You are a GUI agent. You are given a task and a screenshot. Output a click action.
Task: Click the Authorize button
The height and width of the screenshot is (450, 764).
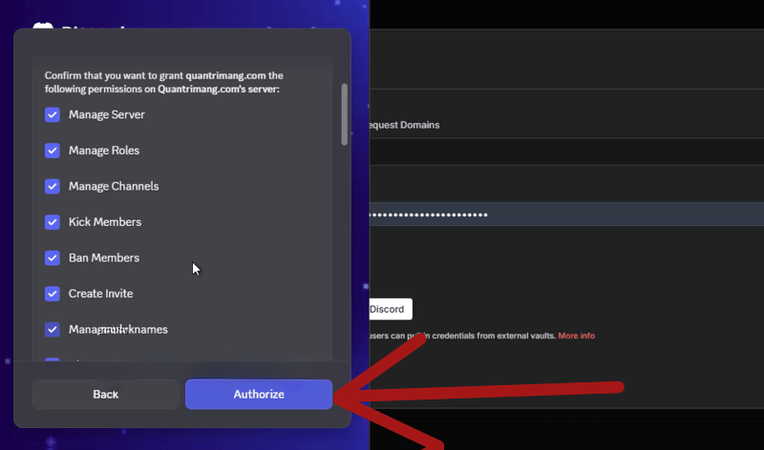[x=259, y=394]
